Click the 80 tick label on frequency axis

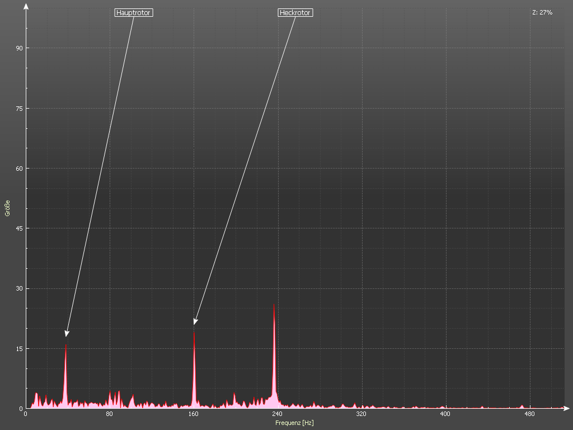pyautogui.click(x=109, y=414)
